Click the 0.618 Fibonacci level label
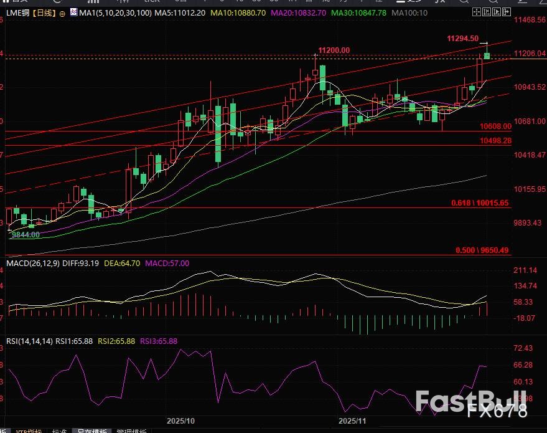This screenshot has width=547, height=433. tap(480, 203)
